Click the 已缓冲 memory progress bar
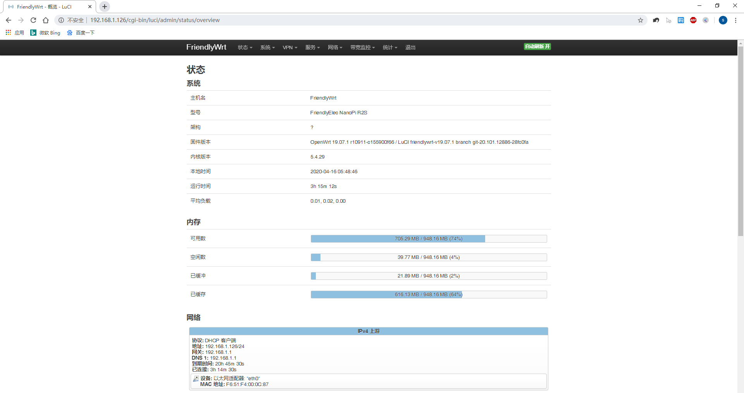 pyautogui.click(x=429, y=276)
